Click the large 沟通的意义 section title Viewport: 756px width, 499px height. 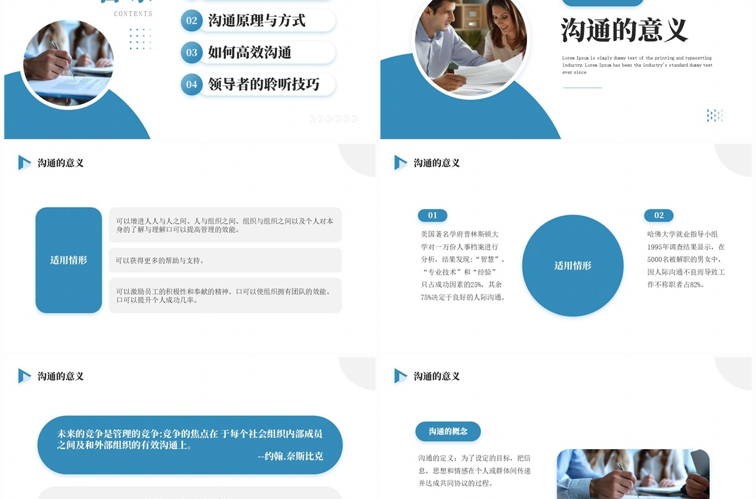click(x=624, y=30)
